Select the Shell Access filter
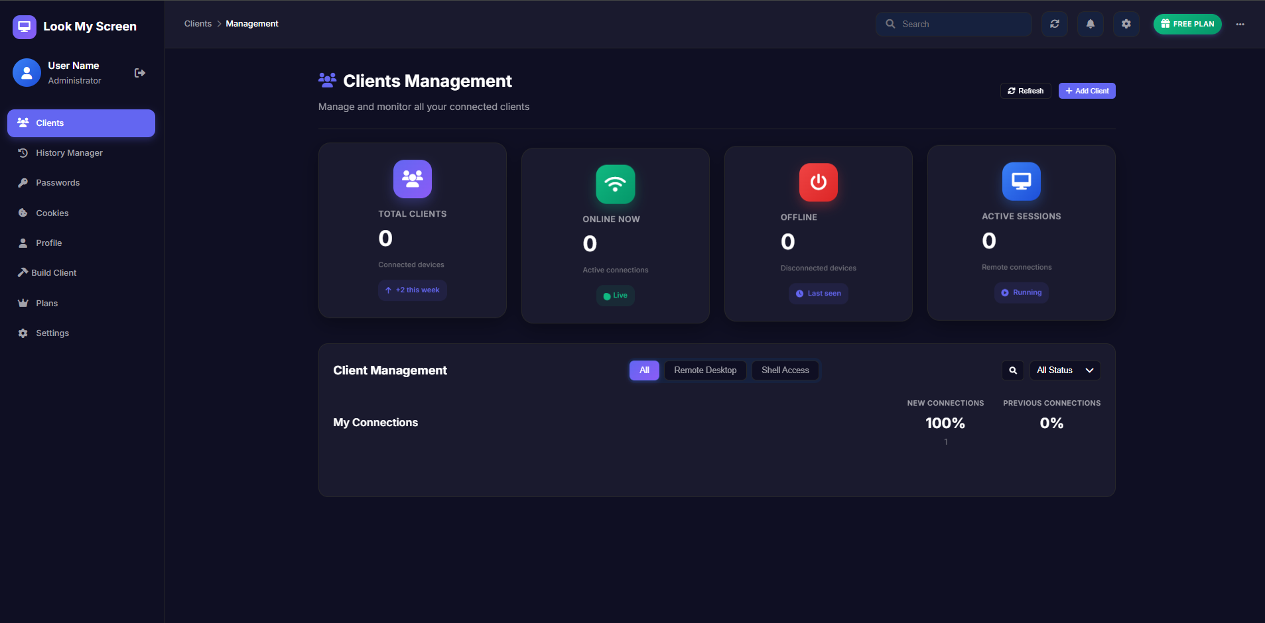The width and height of the screenshot is (1265, 623). [785, 370]
